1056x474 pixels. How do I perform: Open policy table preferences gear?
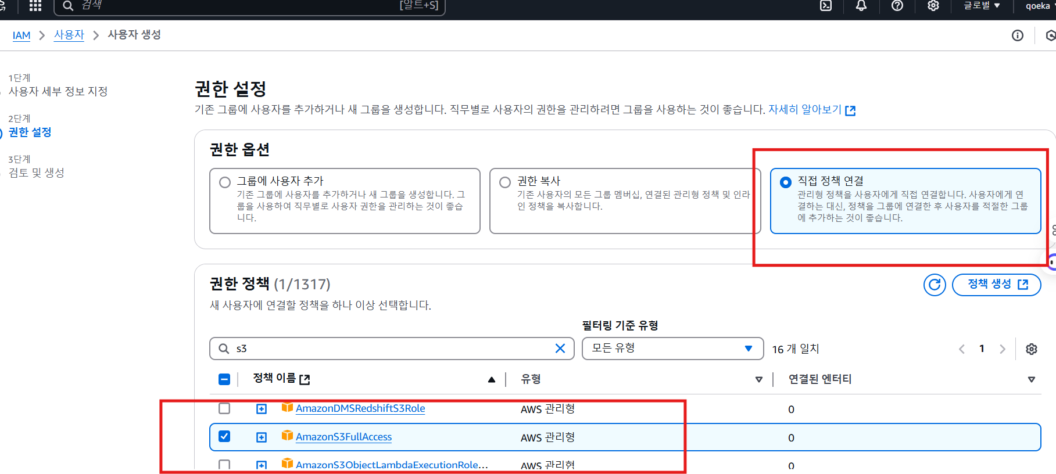click(1032, 349)
